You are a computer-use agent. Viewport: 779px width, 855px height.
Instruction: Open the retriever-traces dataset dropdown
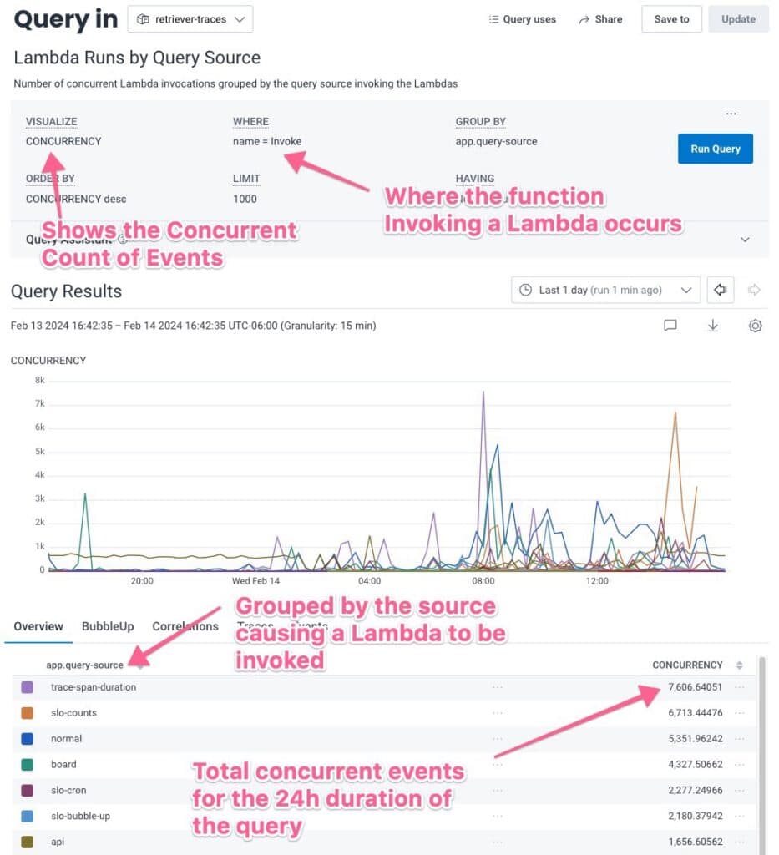pos(190,19)
